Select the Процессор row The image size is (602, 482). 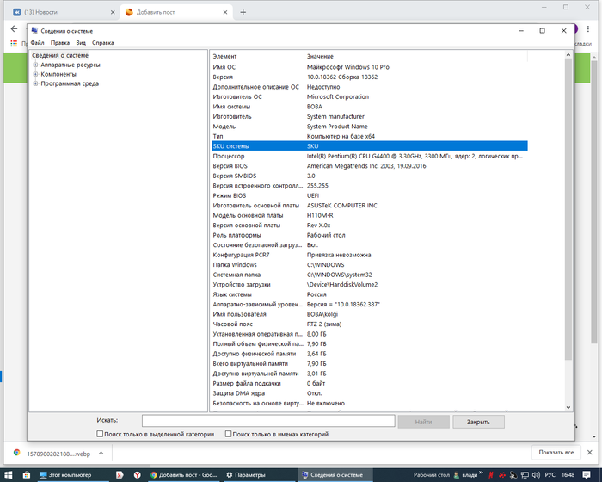coord(370,156)
